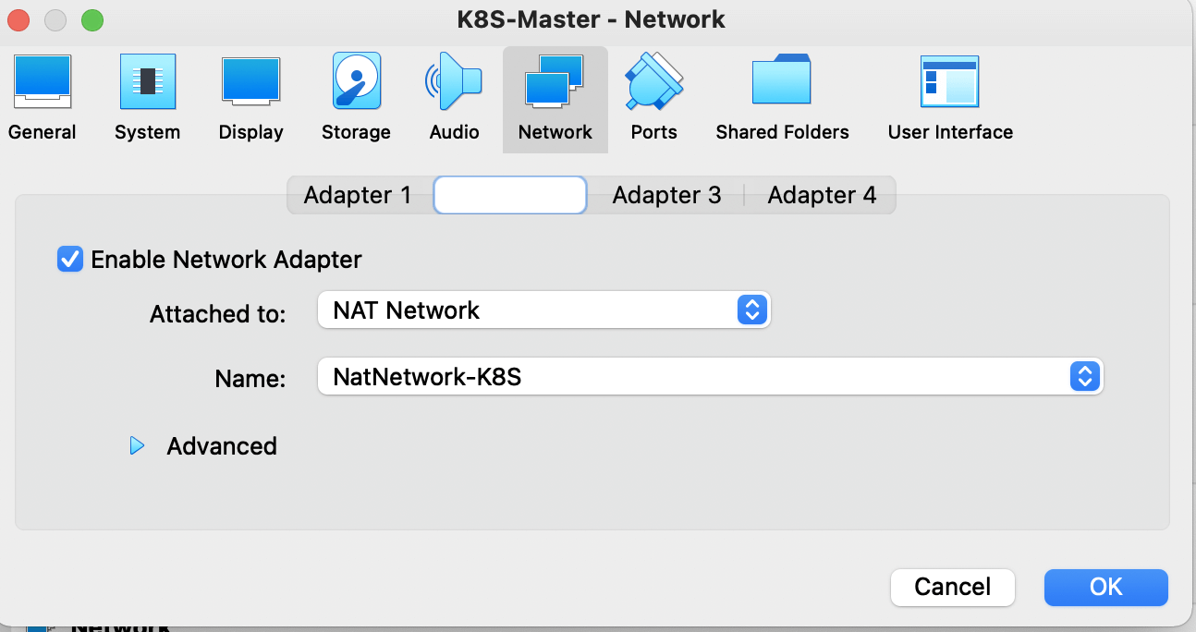Click the green zoom window button
1196x632 pixels.
pyautogui.click(x=92, y=19)
